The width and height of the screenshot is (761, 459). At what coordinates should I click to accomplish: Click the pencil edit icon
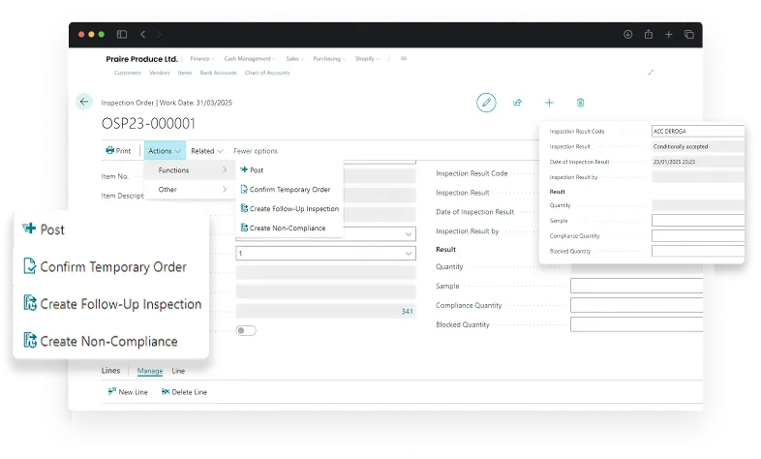point(486,102)
